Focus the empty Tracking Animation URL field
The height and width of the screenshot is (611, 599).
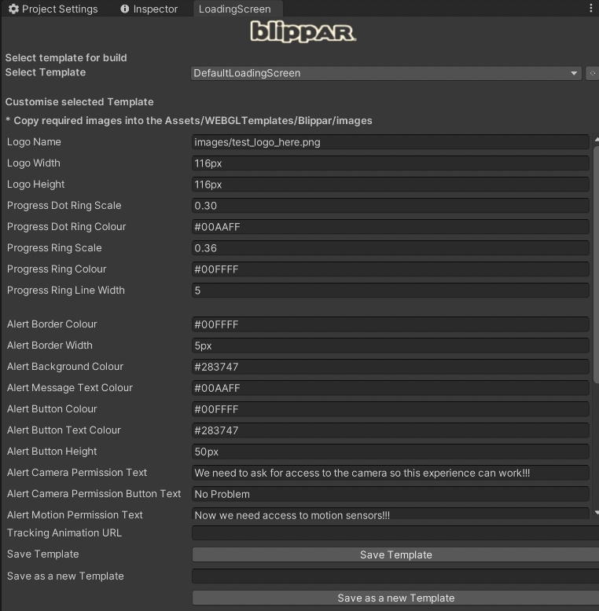point(395,533)
